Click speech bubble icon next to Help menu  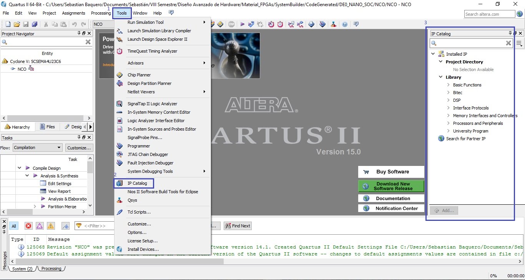click(x=171, y=13)
